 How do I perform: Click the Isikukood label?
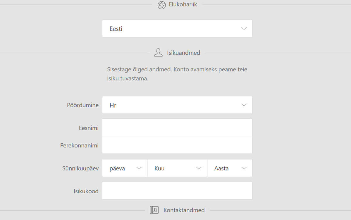tap(86, 191)
